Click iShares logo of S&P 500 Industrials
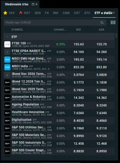 point(7,144)
